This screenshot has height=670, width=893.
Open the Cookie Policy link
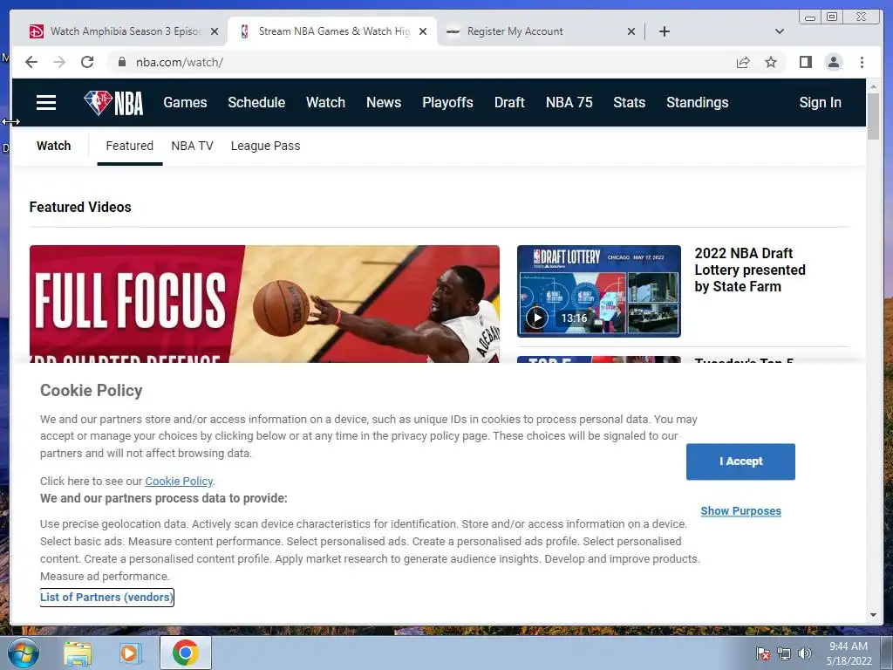point(179,482)
